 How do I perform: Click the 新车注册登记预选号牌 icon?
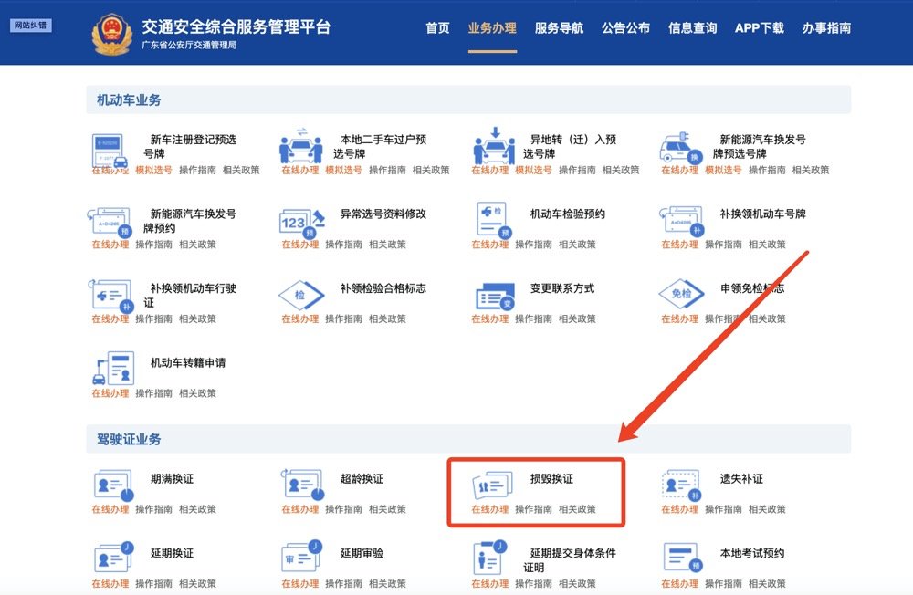[110, 151]
